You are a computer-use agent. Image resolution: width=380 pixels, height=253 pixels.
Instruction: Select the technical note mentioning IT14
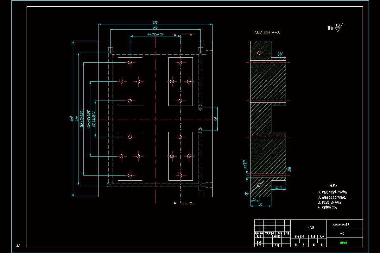(x=332, y=192)
